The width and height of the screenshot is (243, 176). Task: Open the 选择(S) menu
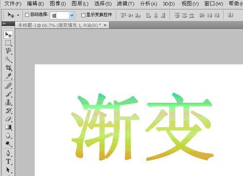tap(103, 3)
